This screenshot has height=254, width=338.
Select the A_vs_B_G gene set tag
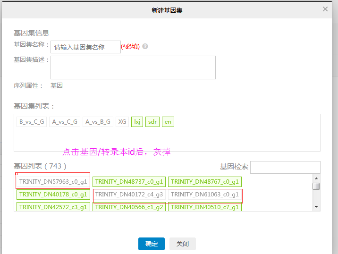pyautogui.click(x=98, y=122)
